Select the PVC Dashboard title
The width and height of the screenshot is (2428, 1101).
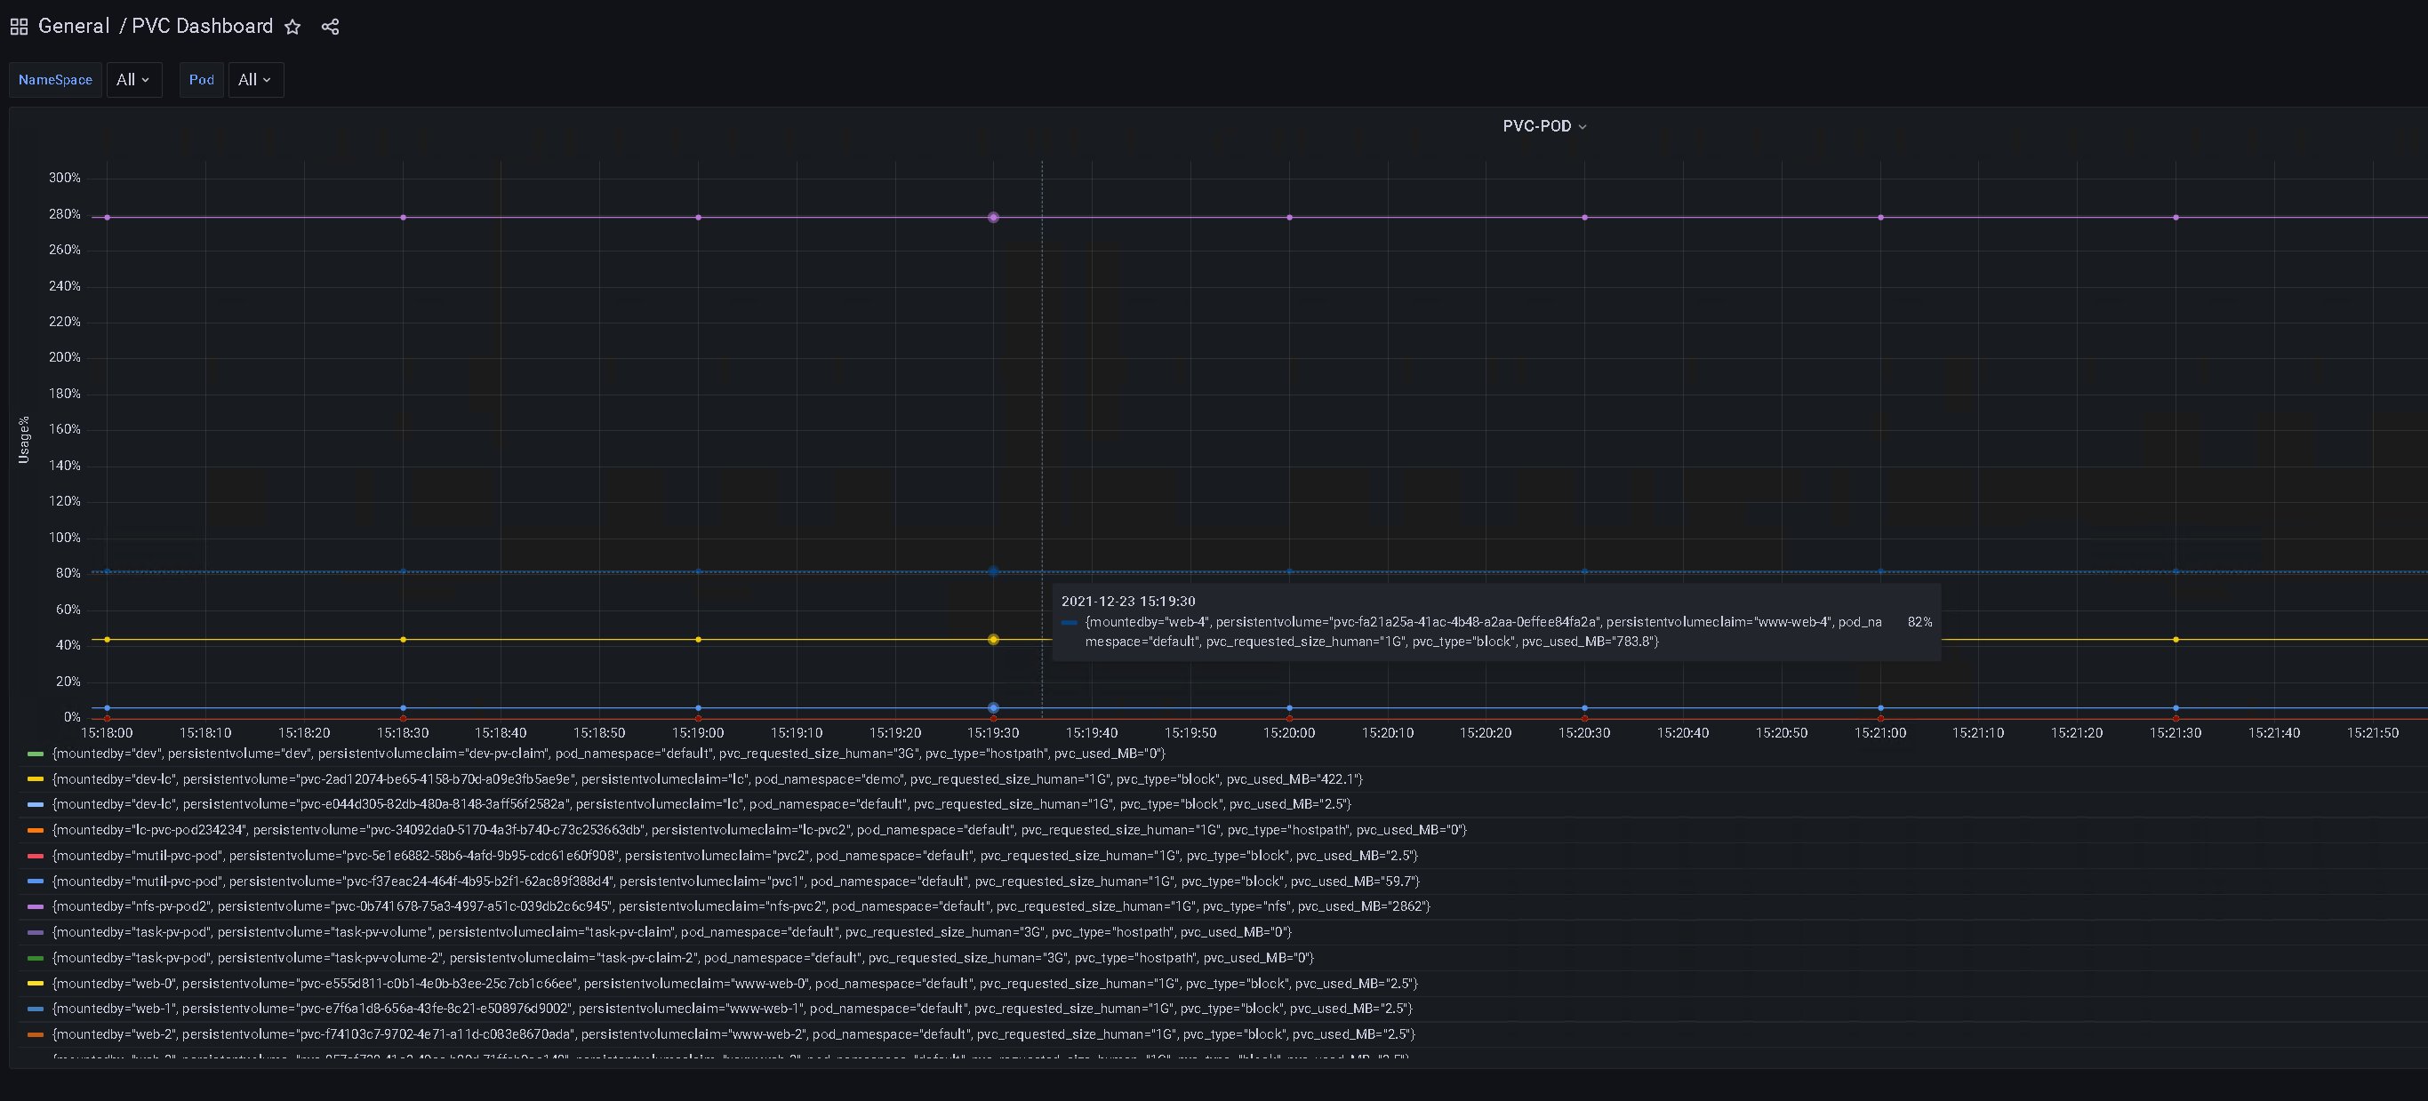coord(201,26)
